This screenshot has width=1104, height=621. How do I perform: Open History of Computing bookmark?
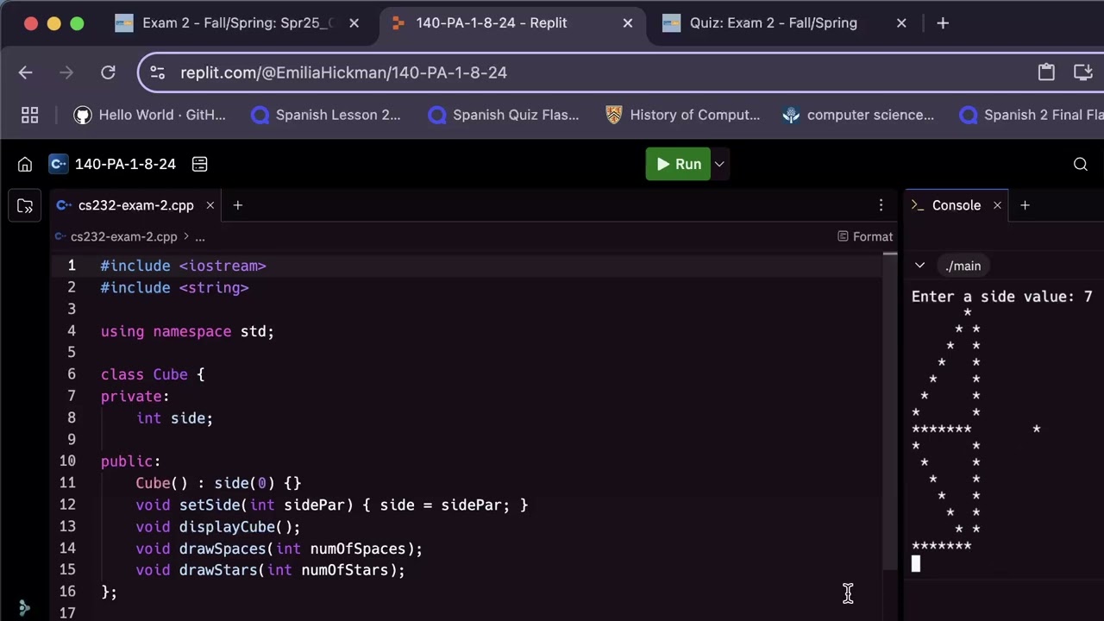(x=682, y=115)
